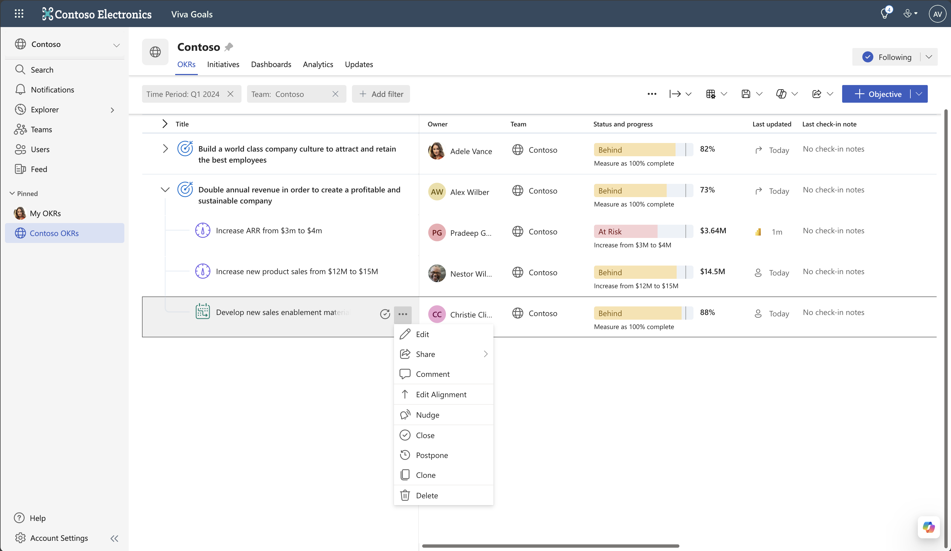
Task: Expand all rows via Title header chevron
Action: click(165, 124)
